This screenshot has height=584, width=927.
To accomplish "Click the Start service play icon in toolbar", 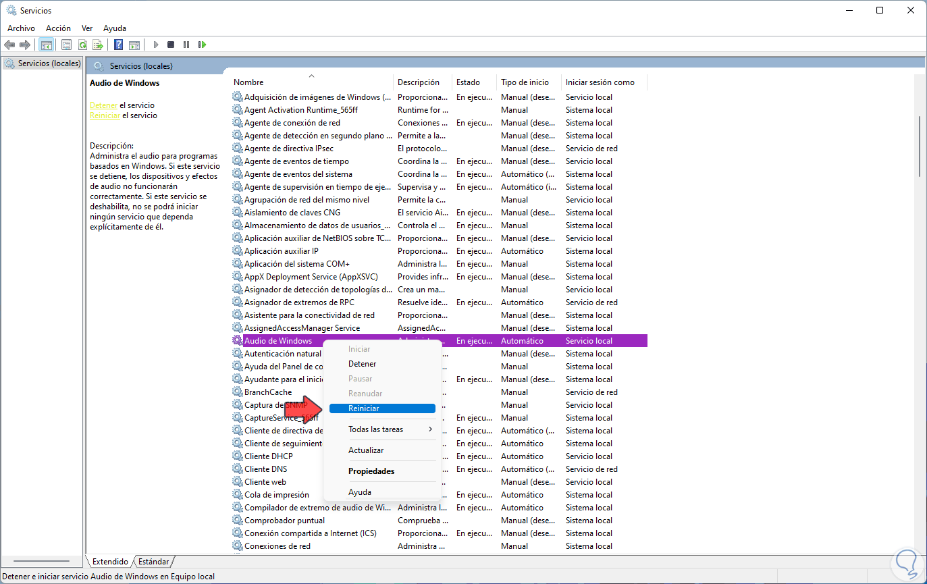I will pyautogui.click(x=156, y=45).
